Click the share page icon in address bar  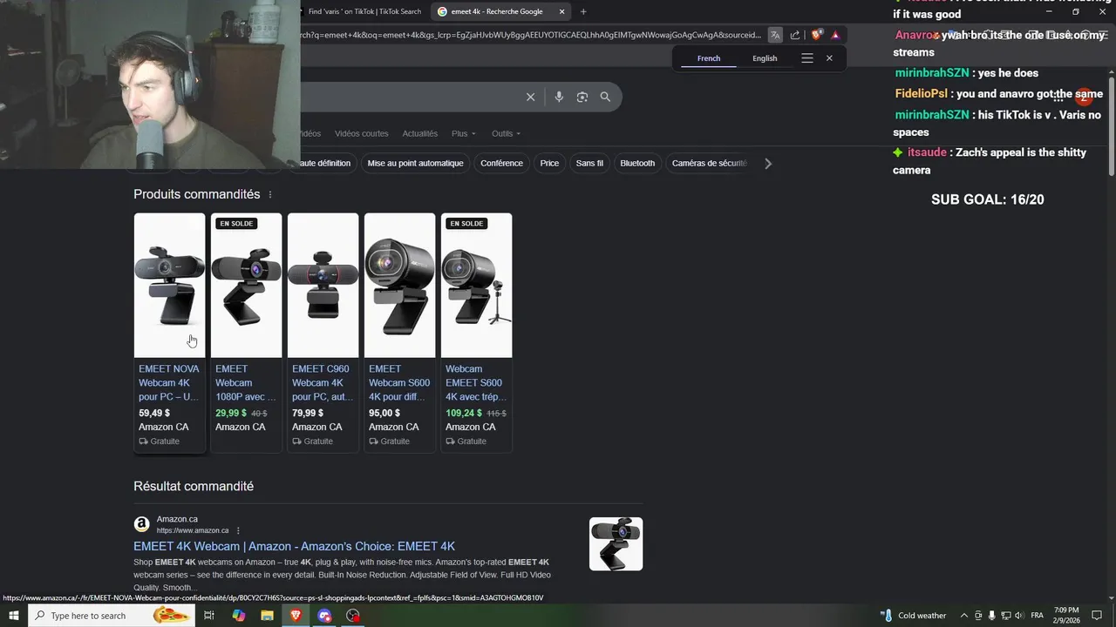pos(795,35)
